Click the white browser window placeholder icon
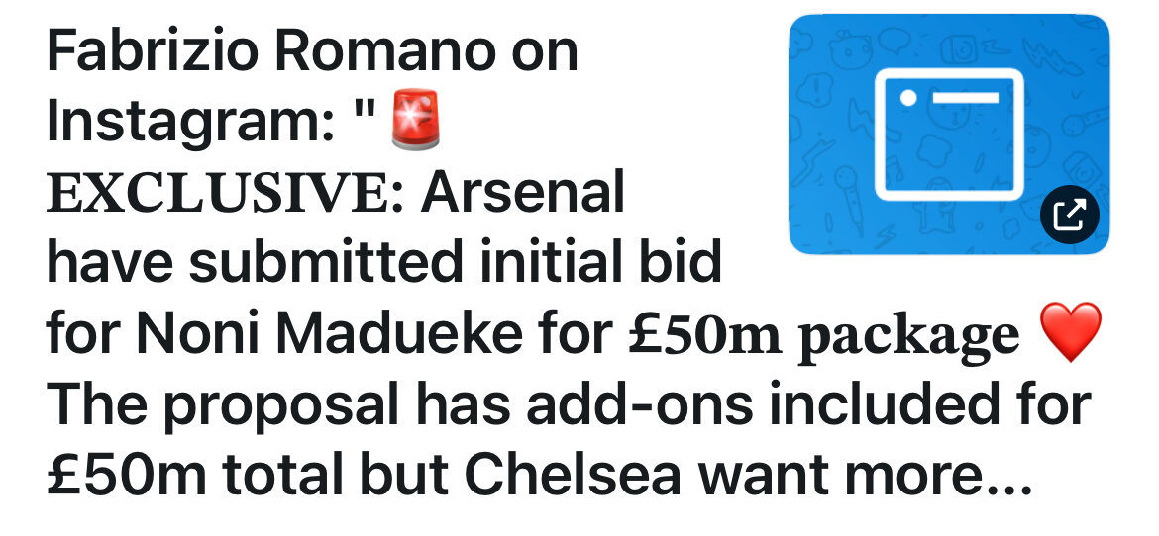1159x536 pixels. point(950,134)
